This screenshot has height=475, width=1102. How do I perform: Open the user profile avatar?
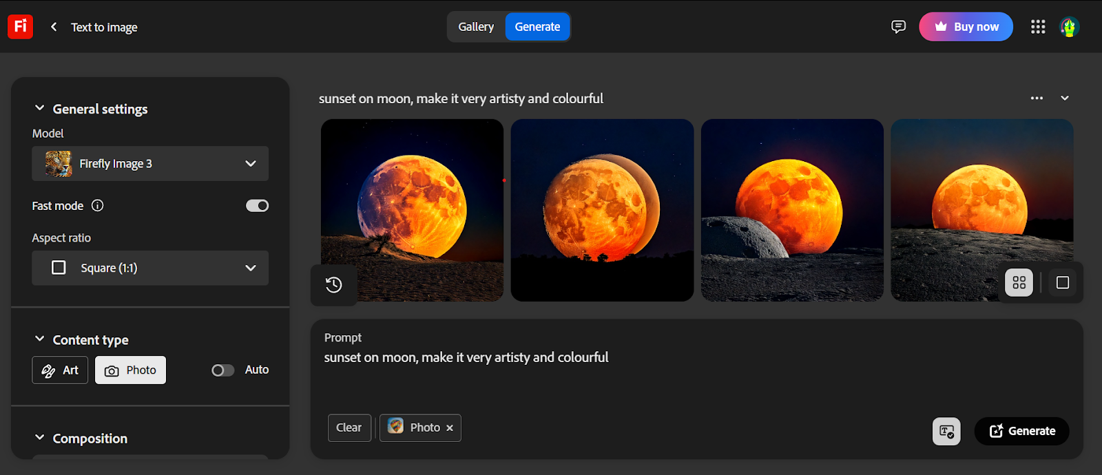(x=1069, y=27)
